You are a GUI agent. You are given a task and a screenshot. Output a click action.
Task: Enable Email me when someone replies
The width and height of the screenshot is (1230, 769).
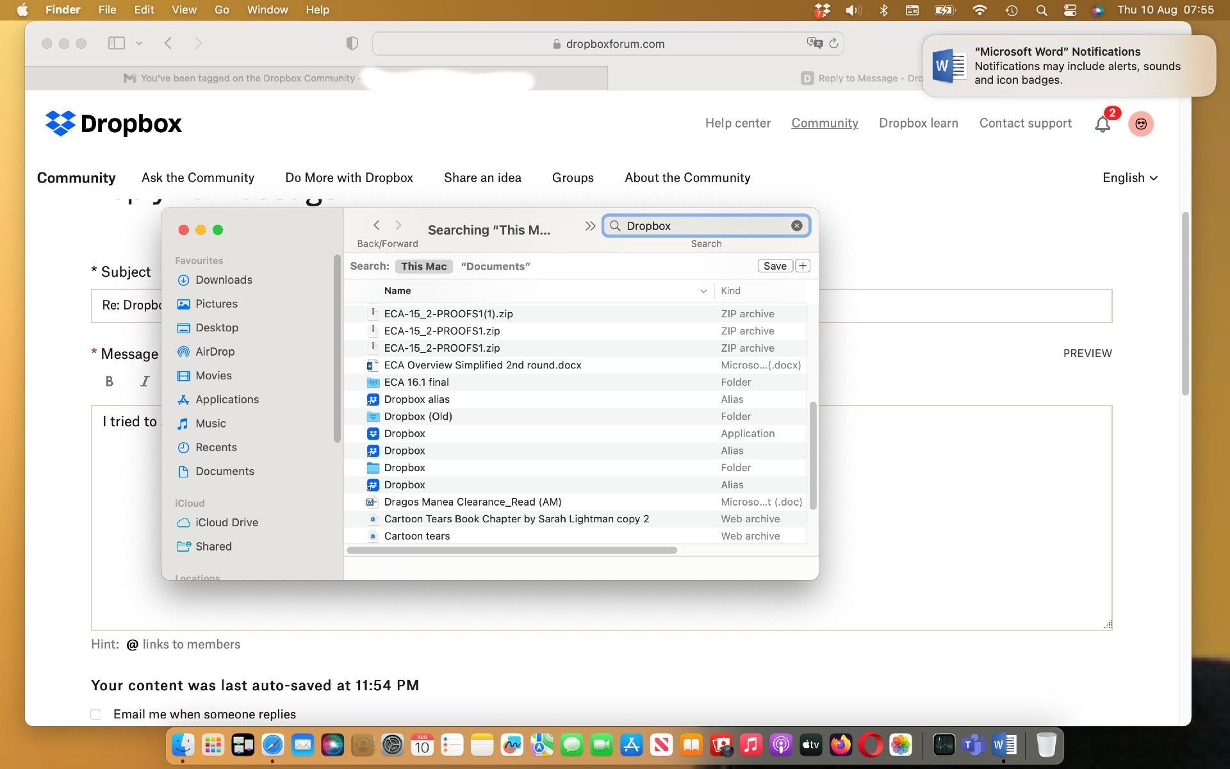click(x=96, y=714)
